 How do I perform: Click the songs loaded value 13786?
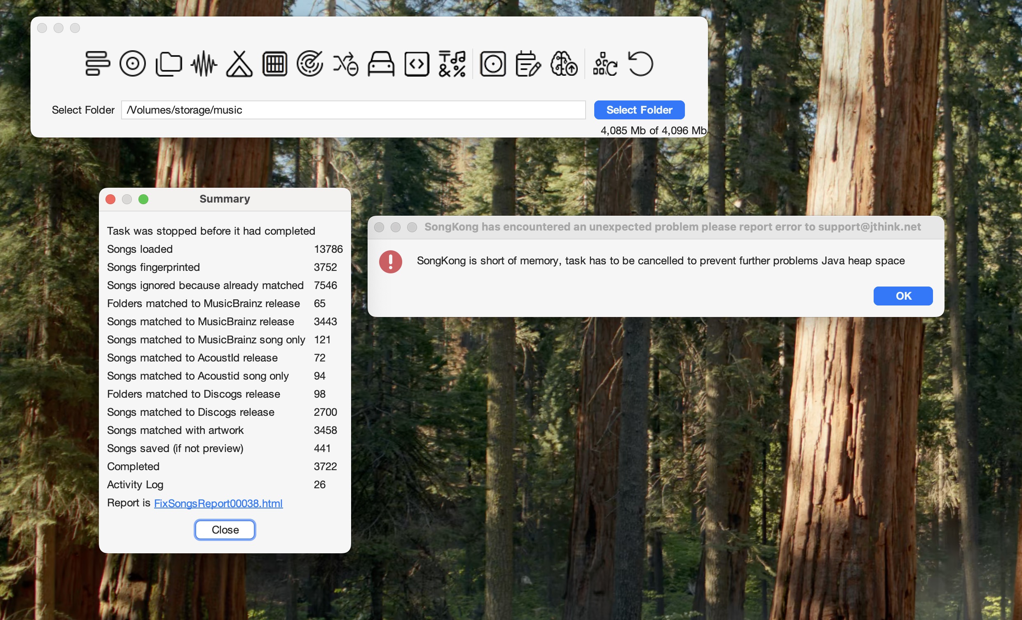[328, 249]
